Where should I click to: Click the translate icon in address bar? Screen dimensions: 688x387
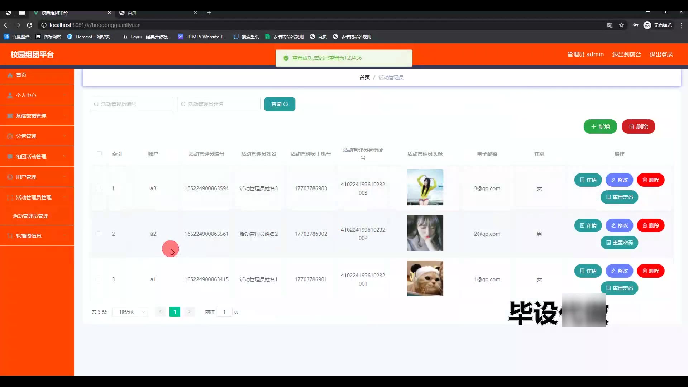(x=610, y=25)
